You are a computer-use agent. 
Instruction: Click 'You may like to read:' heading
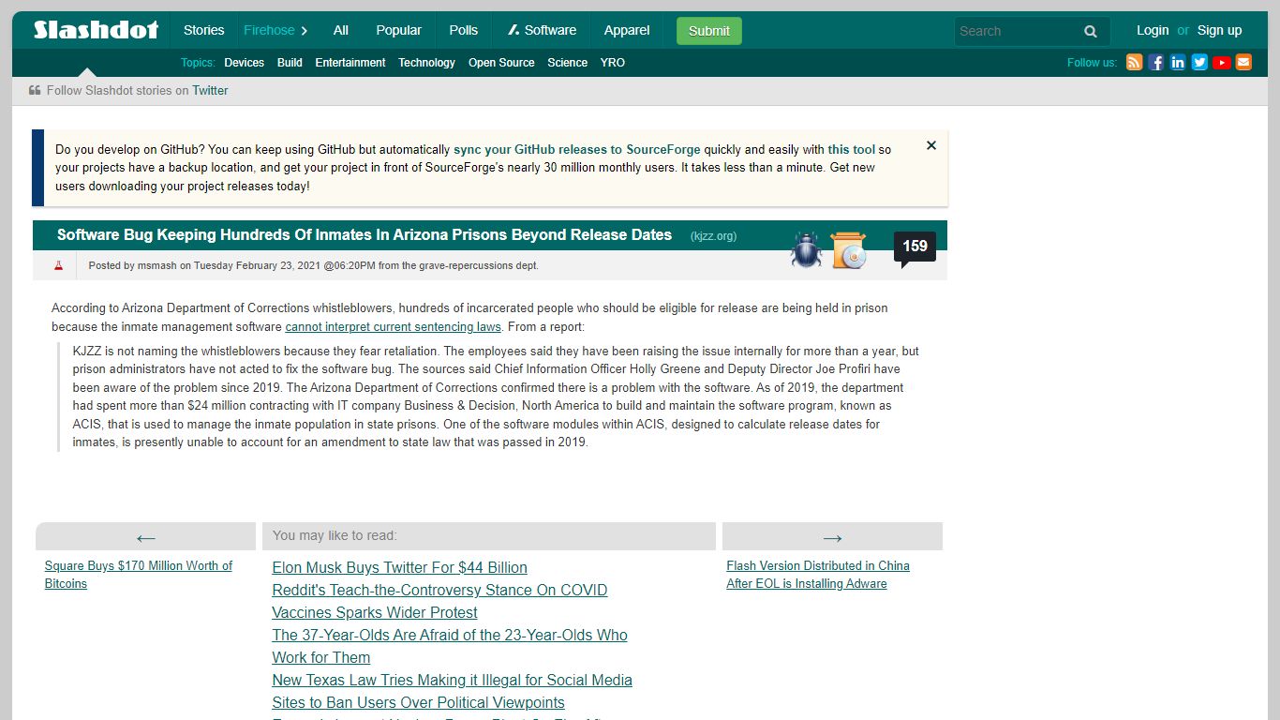click(x=335, y=535)
